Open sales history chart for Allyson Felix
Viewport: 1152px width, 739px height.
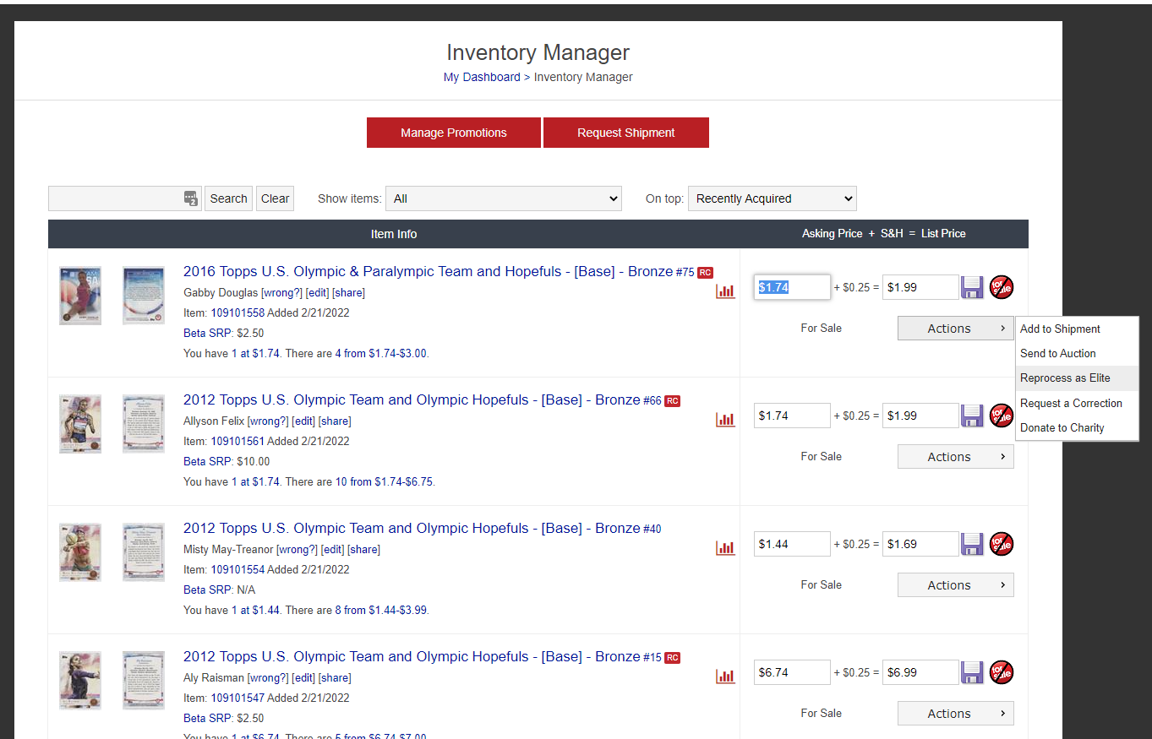725,419
